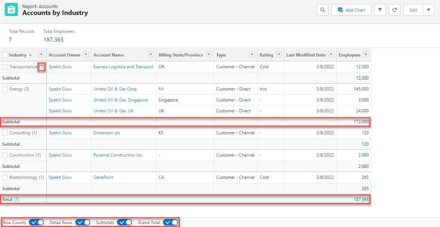Open the report search magnifier
This screenshot has height=227, width=440.
(323, 10)
